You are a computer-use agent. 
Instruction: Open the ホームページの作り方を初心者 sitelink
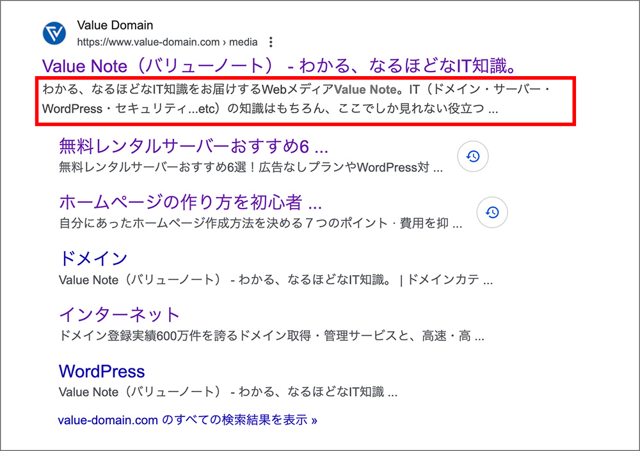coord(190,202)
